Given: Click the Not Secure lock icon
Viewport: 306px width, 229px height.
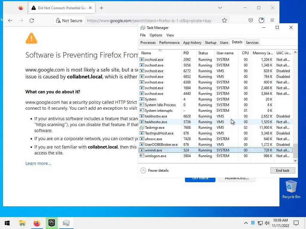Looking at the screenshot, I should tap(58, 21).
